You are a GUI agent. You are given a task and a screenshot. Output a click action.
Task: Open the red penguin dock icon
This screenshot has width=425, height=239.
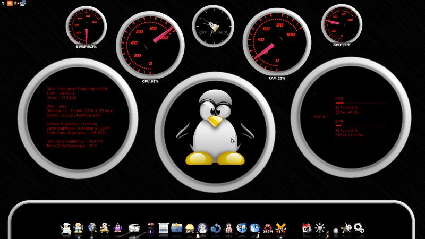[x=229, y=228]
